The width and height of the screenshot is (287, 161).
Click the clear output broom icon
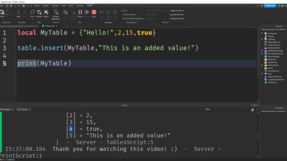252,110
